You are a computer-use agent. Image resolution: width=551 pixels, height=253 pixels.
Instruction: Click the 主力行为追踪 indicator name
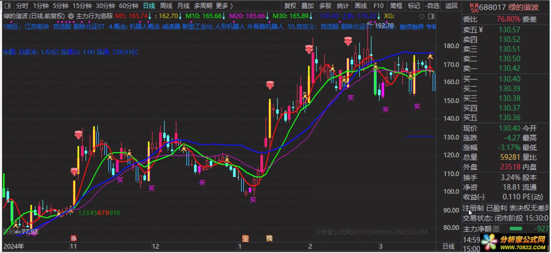point(94,16)
